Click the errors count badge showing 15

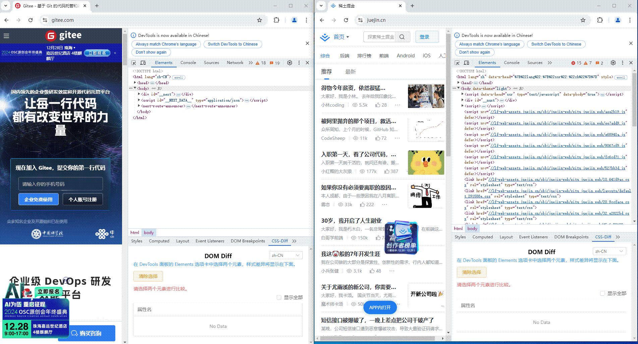coord(576,63)
